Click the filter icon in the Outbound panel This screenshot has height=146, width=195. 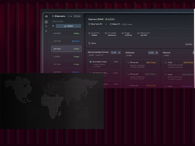[x=157, y=53]
